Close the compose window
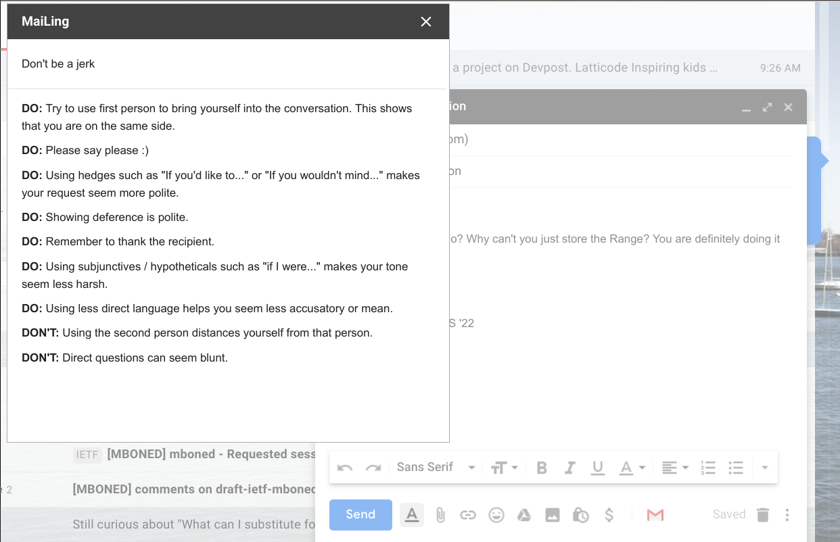Screen dimensions: 840x542 click(788, 107)
